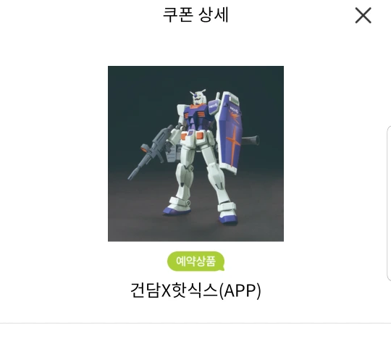Screen dimensions: 391x339
Task: Select the 건담X핫식스(APP) product name
Action: [x=195, y=290]
